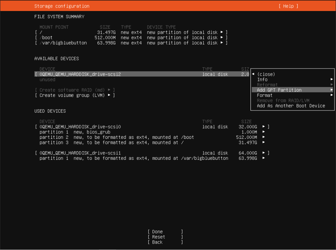Expand the root / mount point row arrow
The width and height of the screenshot is (336, 250).
(222, 32)
